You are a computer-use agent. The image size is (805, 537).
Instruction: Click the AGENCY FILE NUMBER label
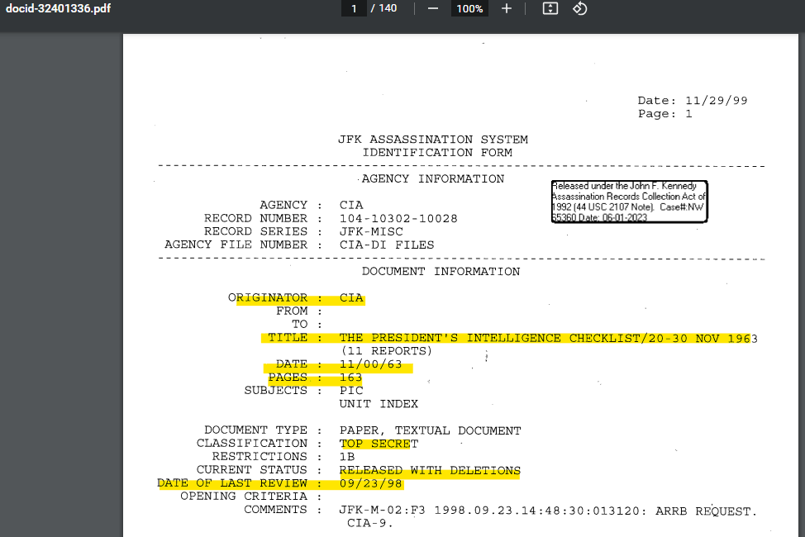(236, 245)
